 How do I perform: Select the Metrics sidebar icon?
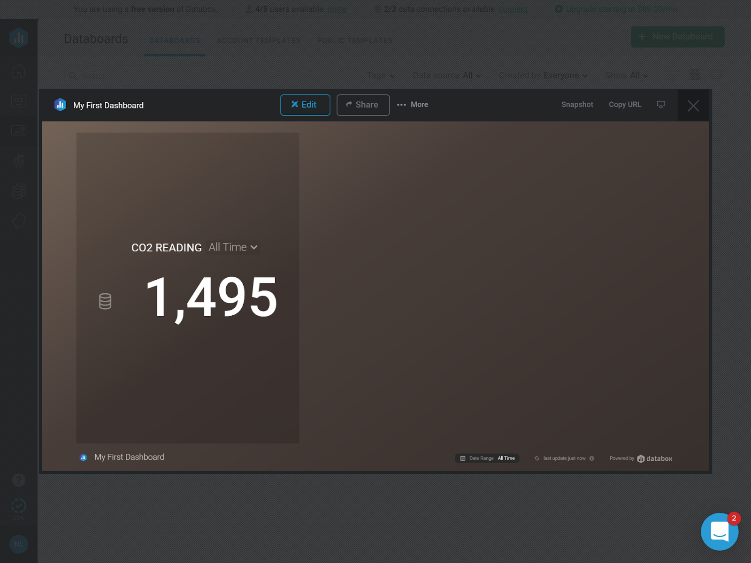point(18,101)
